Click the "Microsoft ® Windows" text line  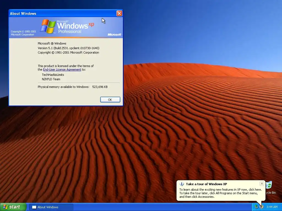(x=52, y=43)
